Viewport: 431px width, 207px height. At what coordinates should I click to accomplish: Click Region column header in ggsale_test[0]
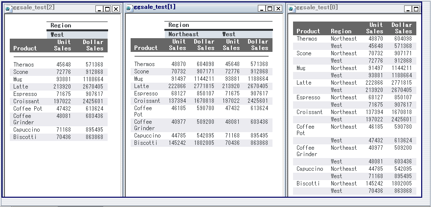click(x=341, y=31)
